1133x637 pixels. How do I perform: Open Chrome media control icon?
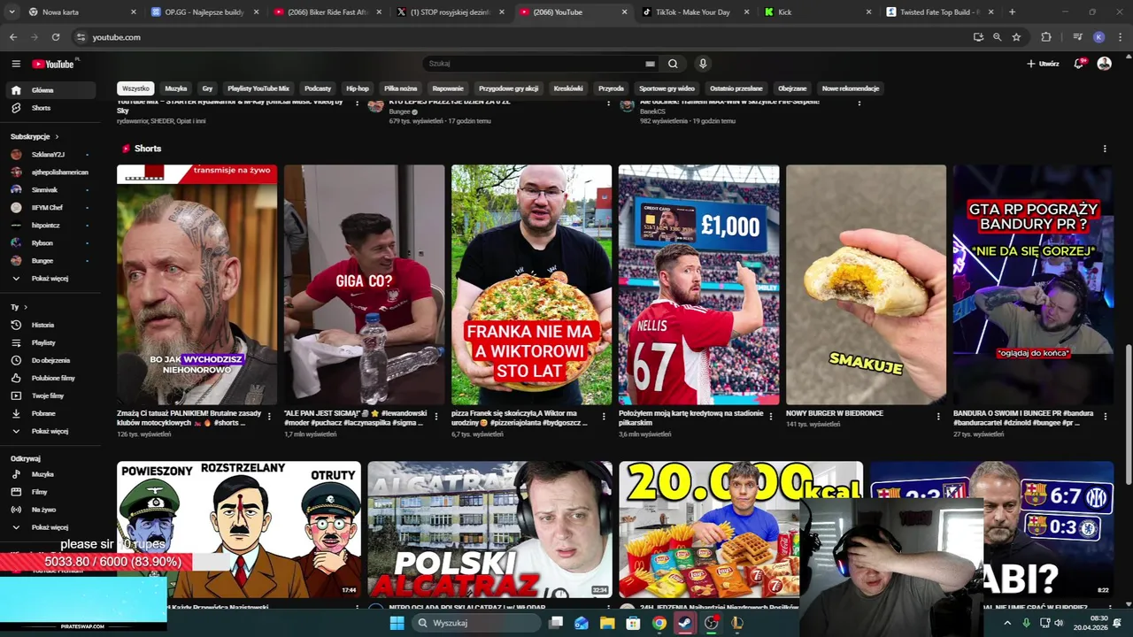[1077, 37]
